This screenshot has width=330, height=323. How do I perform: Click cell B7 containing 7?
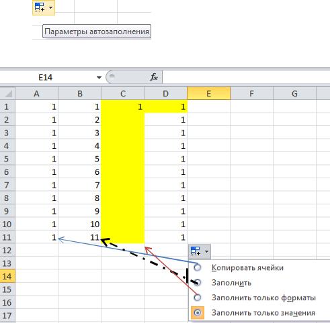coord(79,185)
